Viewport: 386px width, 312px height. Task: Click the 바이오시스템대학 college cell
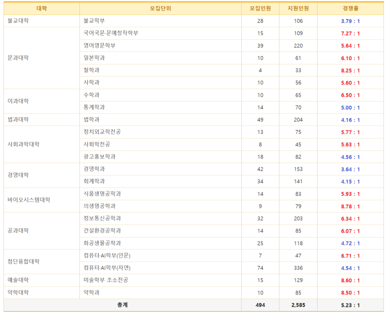(28, 200)
